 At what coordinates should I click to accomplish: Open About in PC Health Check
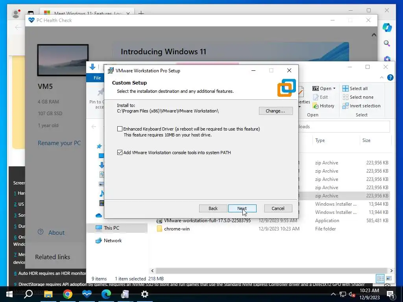click(x=57, y=233)
